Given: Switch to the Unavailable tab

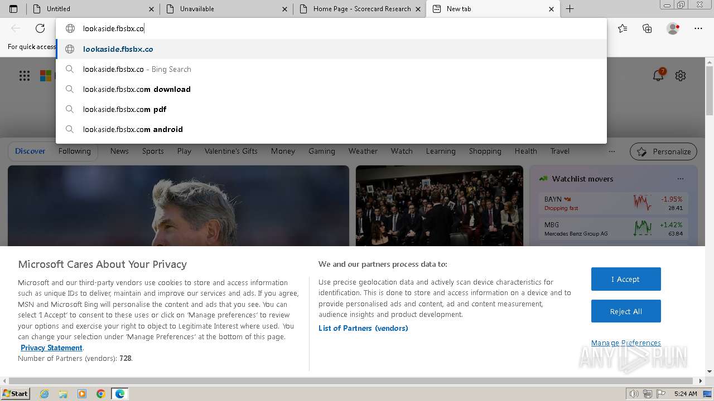Looking at the screenshot, I should (x=226, y=9).
